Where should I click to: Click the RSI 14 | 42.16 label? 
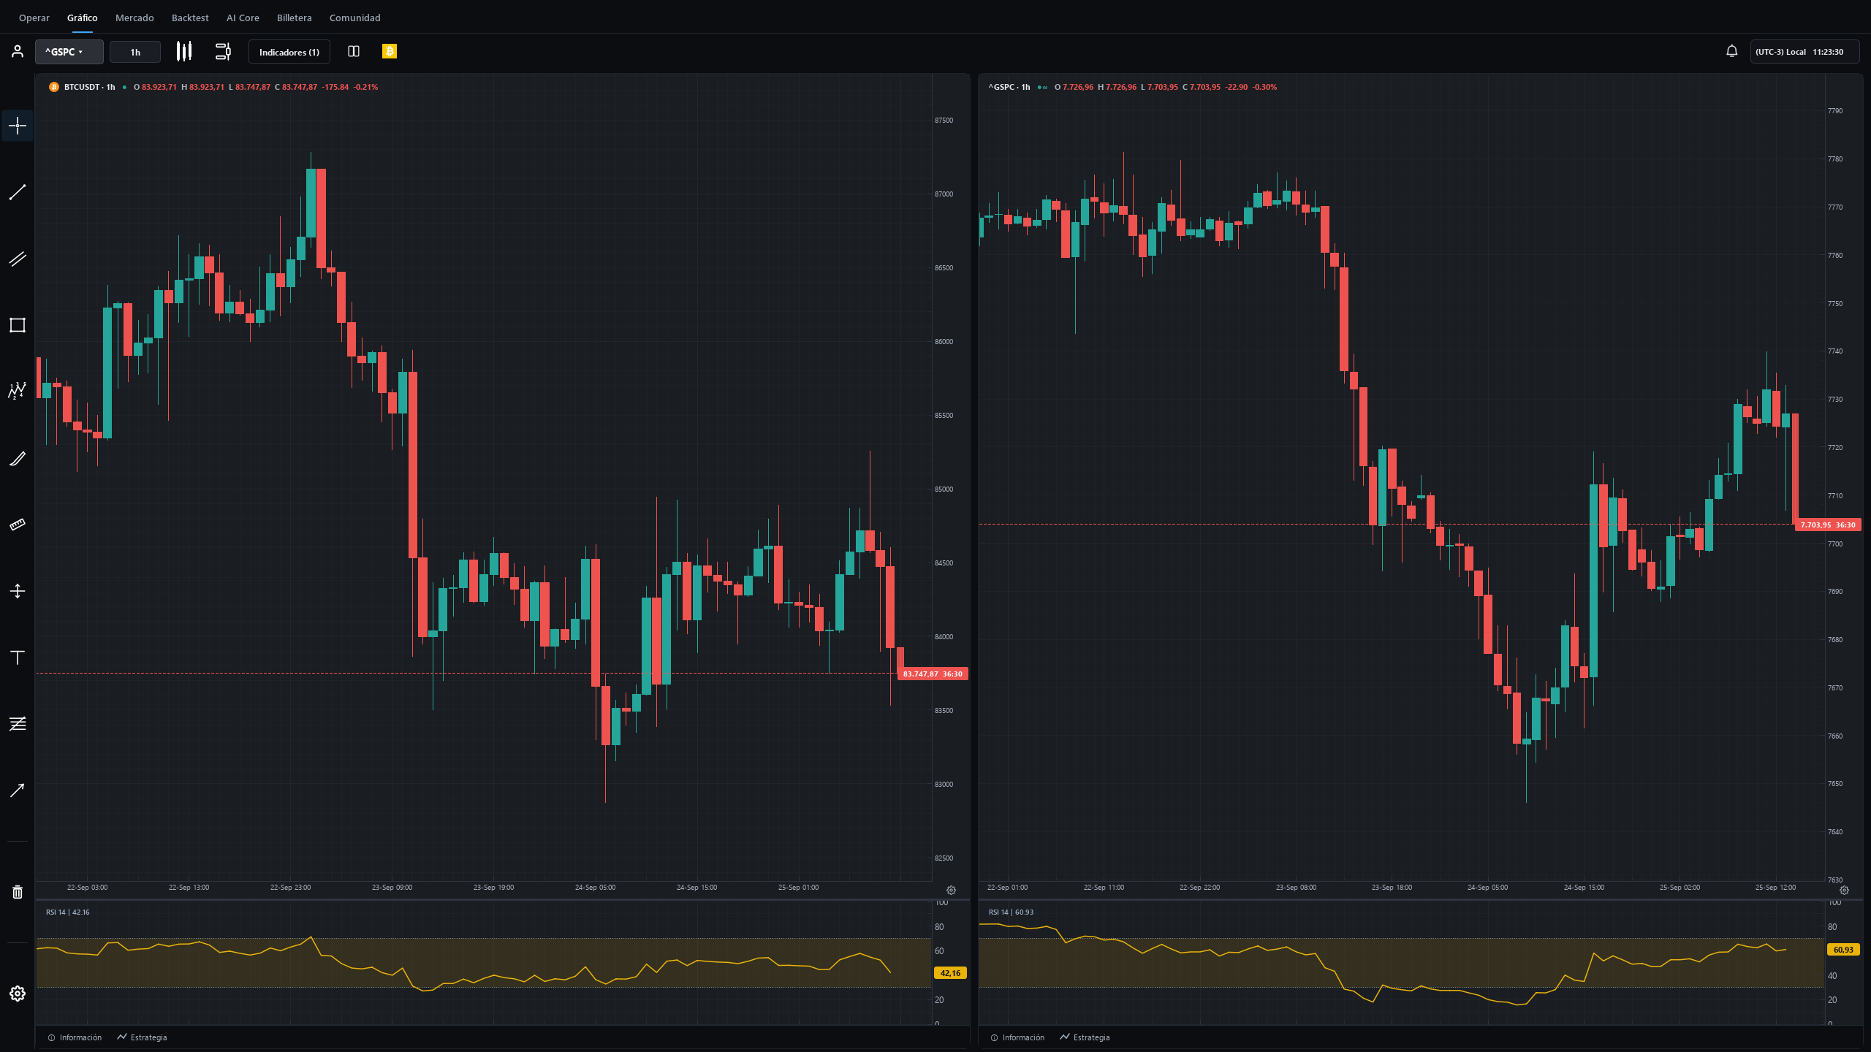tap(67, 912)
